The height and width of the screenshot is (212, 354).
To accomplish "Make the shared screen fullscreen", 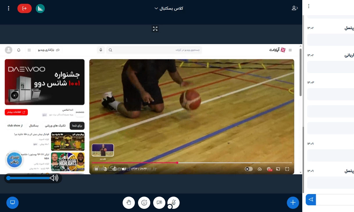I will click(155, 28).
